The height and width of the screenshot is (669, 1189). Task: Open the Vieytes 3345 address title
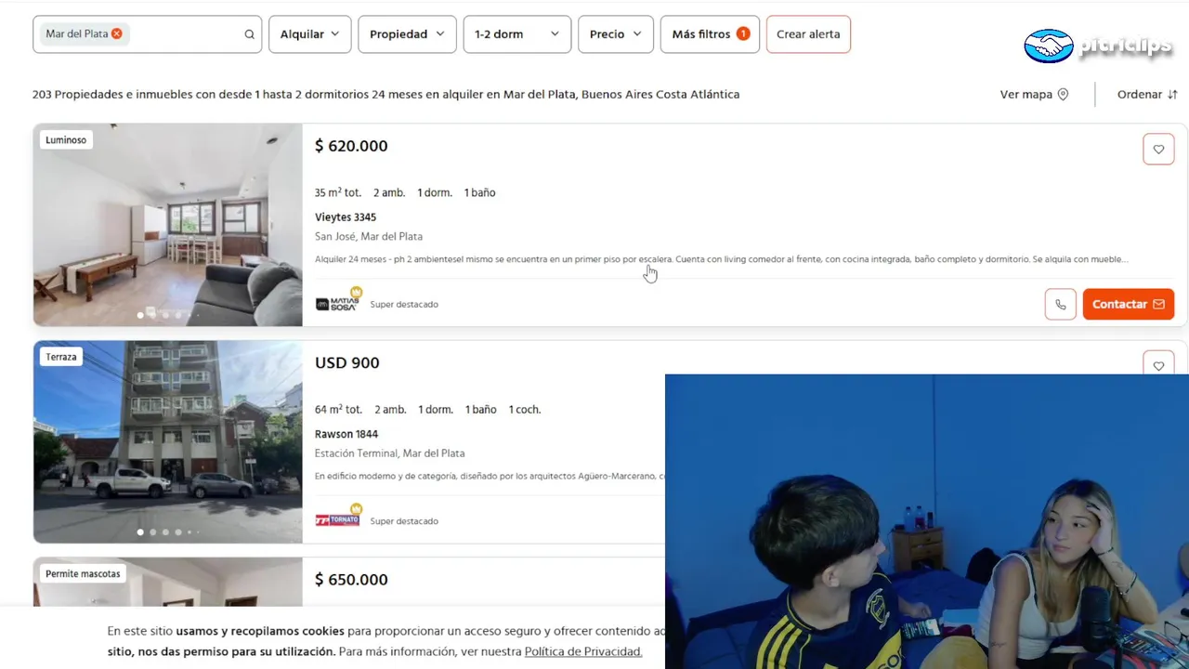[346, 217]
